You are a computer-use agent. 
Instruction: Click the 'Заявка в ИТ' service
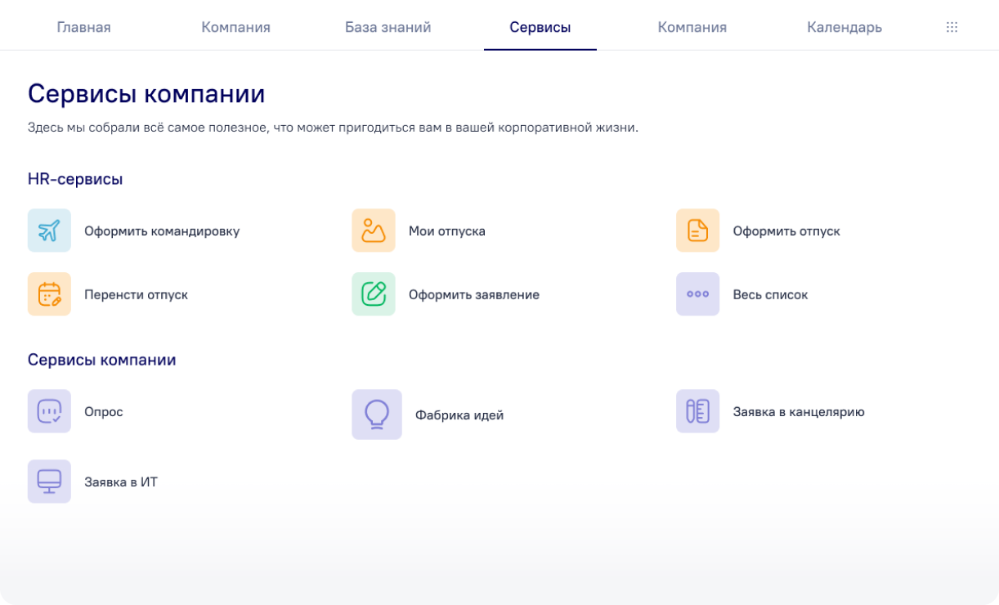pos(119,482)
